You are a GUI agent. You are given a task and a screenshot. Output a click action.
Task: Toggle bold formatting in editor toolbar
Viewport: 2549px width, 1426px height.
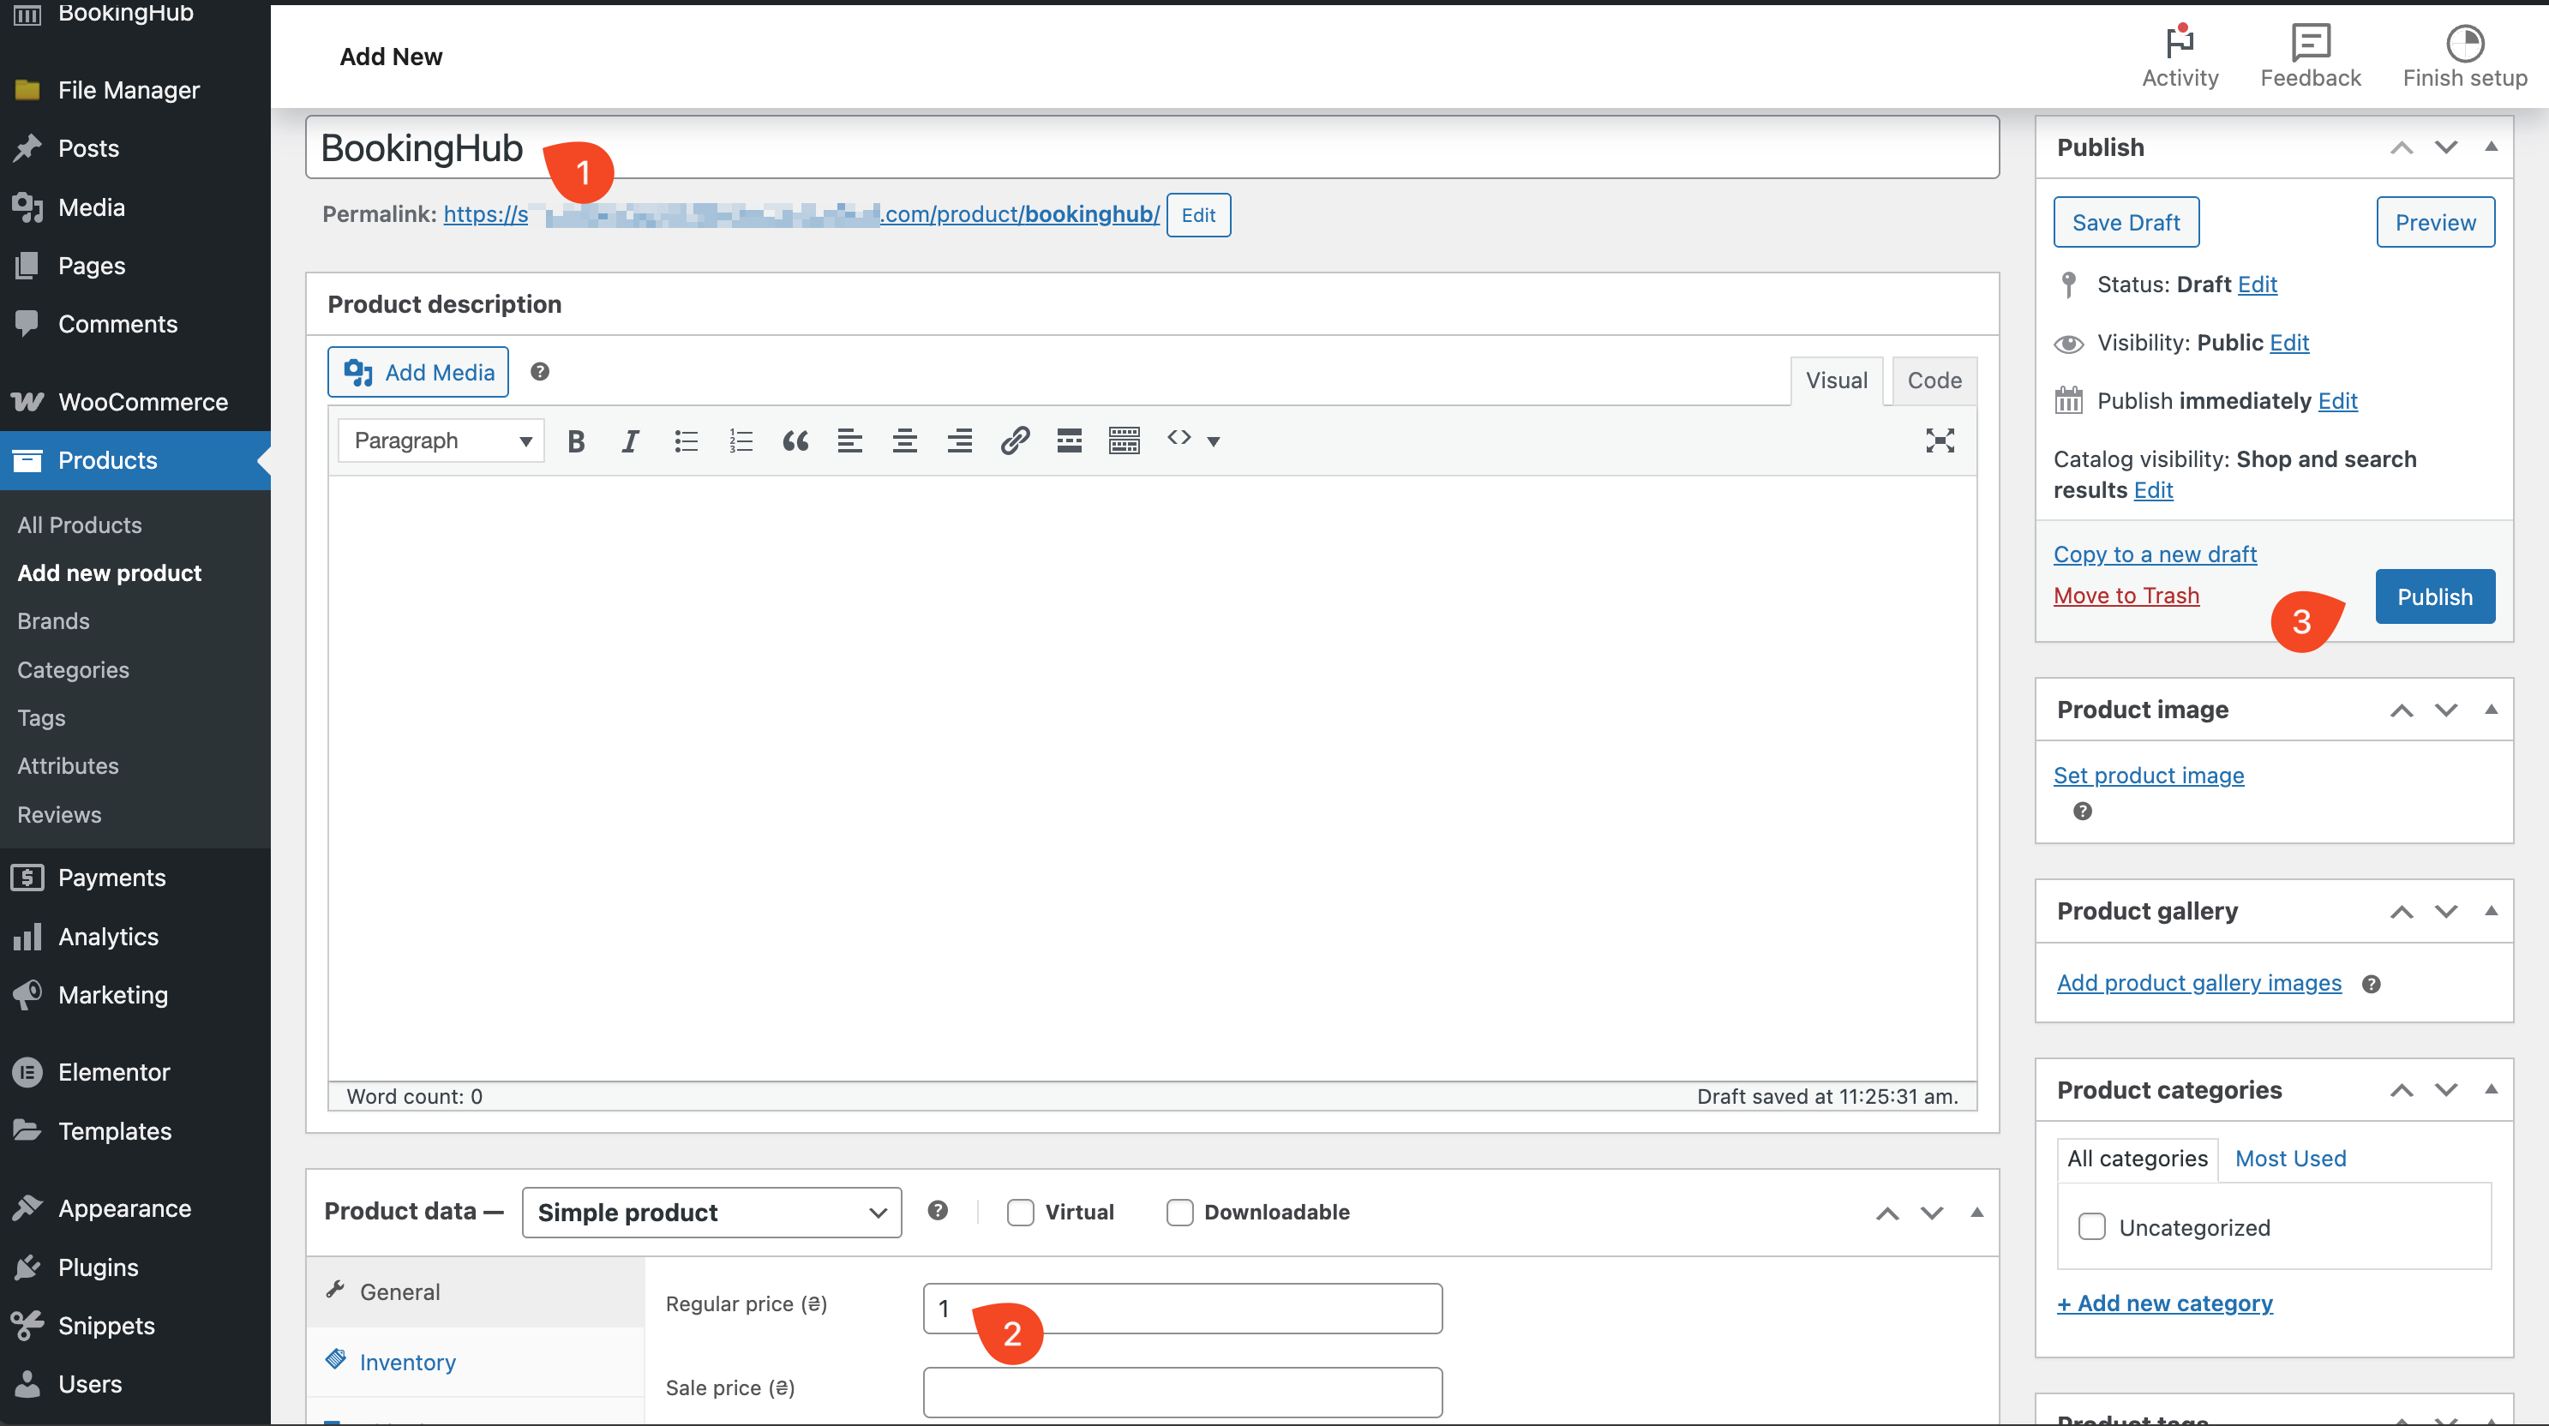tap(576, 440)
